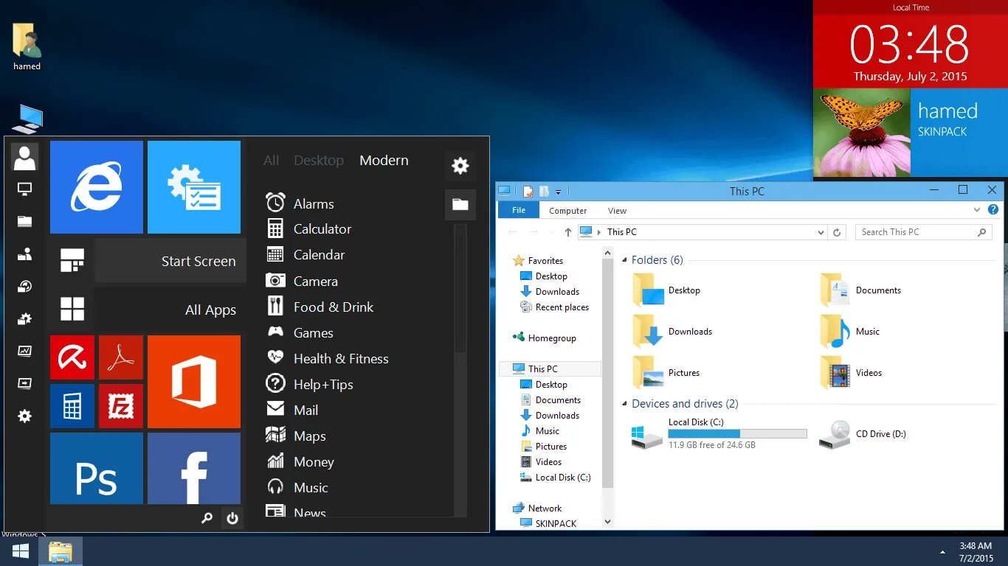Image resolution: width=1008 pixels, height=566 pixels.
Task: Select Homegroup in navigation pane
Action: [x=545, y=338]
